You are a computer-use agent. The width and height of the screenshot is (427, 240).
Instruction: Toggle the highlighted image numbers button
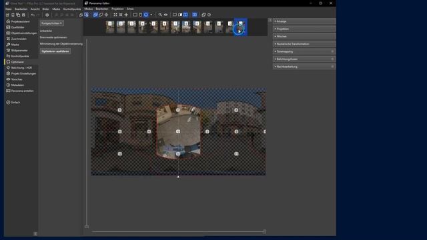(185, 15)
